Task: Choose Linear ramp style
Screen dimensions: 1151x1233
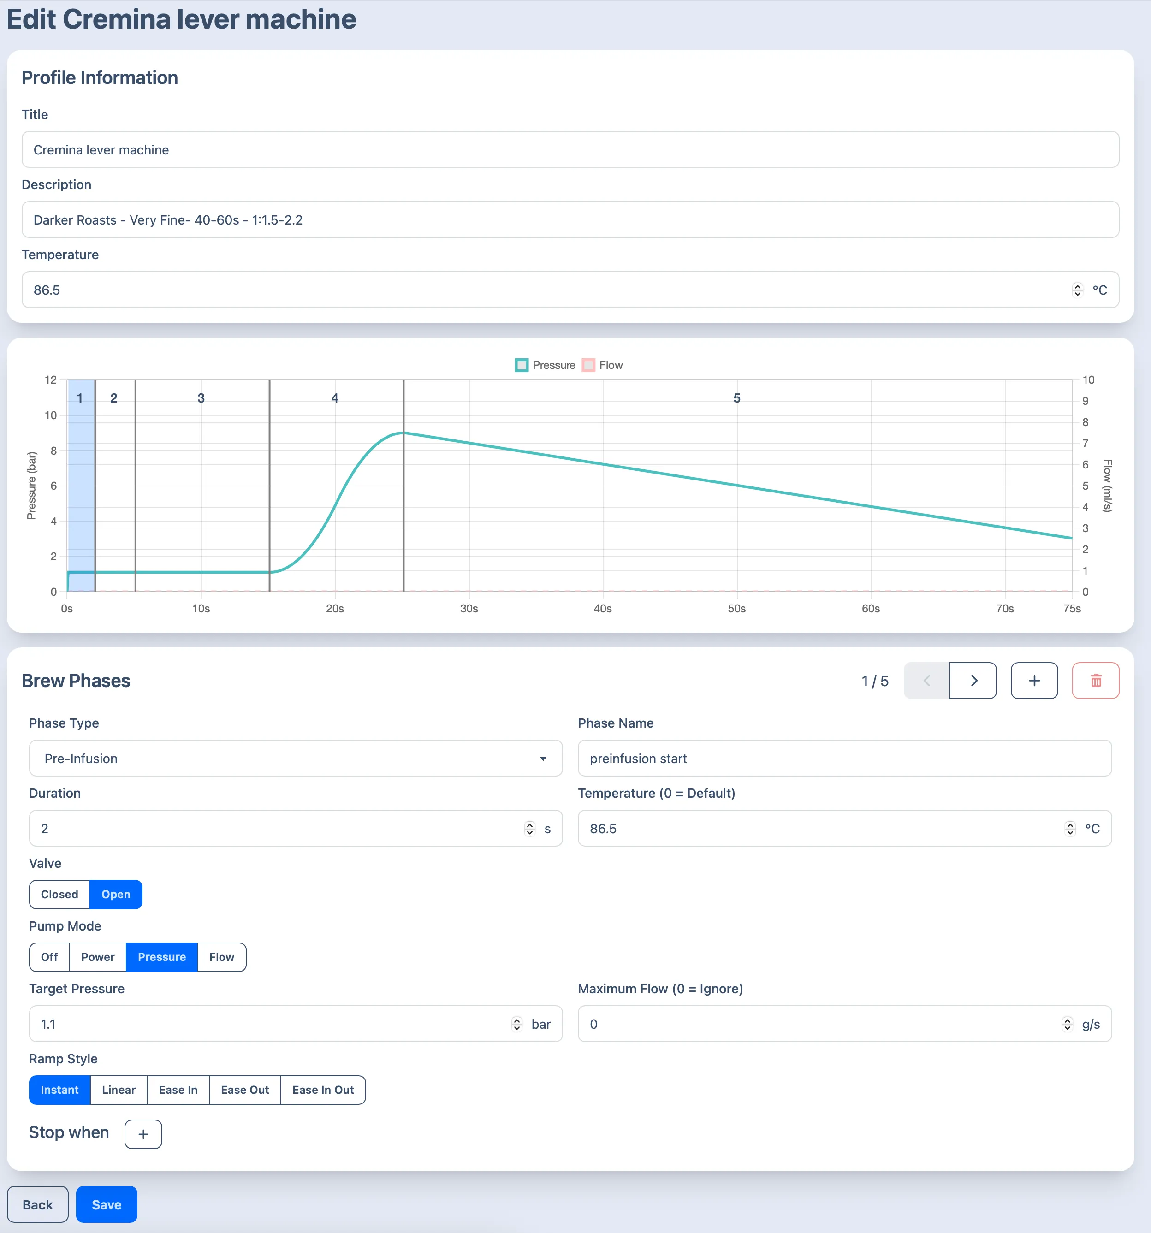Action: (x=119, y=1090)
